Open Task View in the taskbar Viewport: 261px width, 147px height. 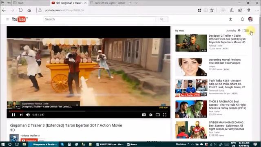point(17,144)
